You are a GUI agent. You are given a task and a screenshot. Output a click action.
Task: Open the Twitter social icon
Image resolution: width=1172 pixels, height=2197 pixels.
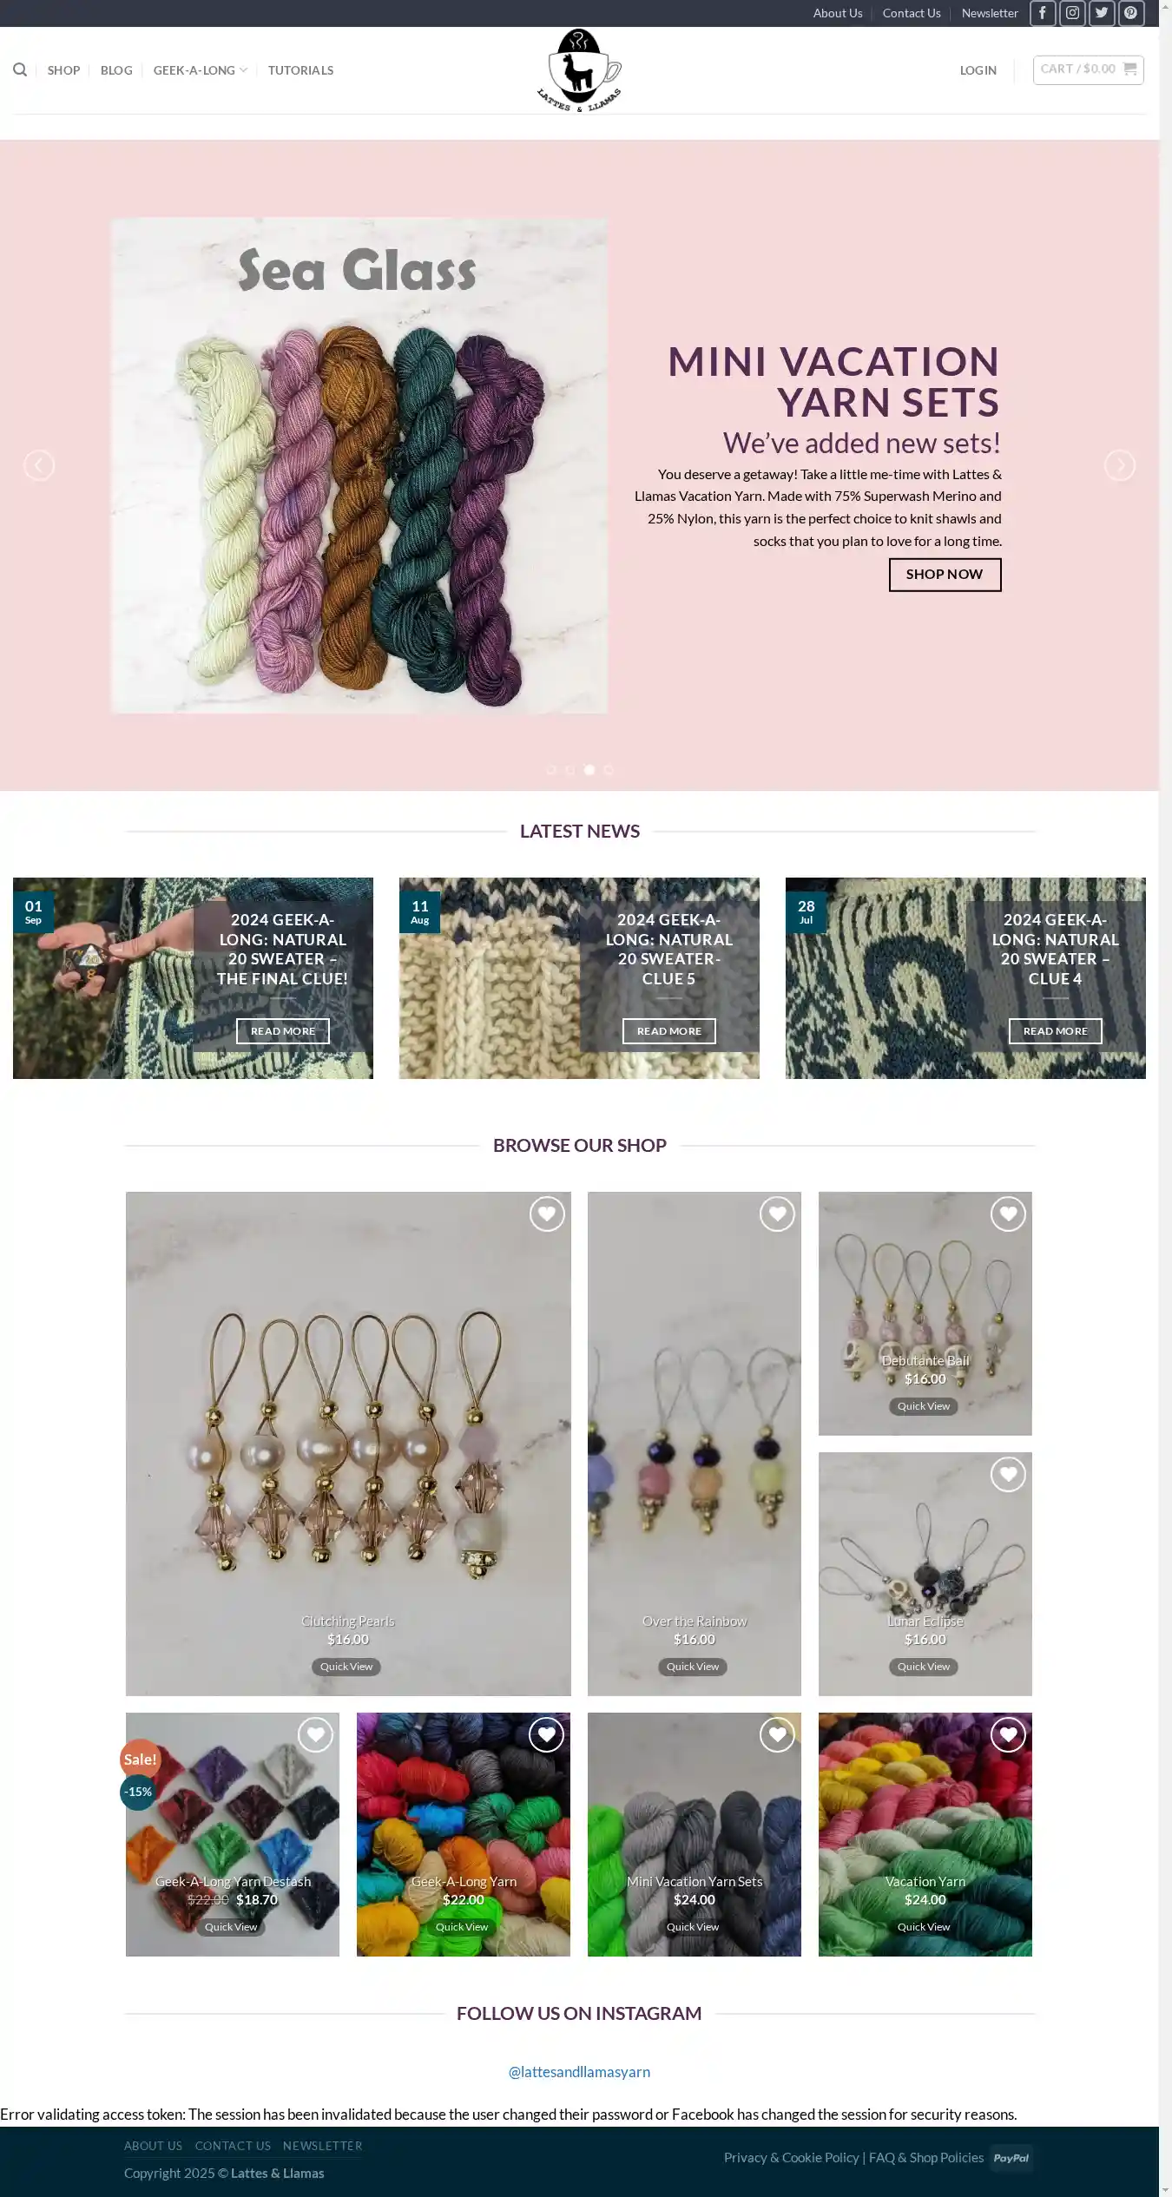click(1102, 13)
